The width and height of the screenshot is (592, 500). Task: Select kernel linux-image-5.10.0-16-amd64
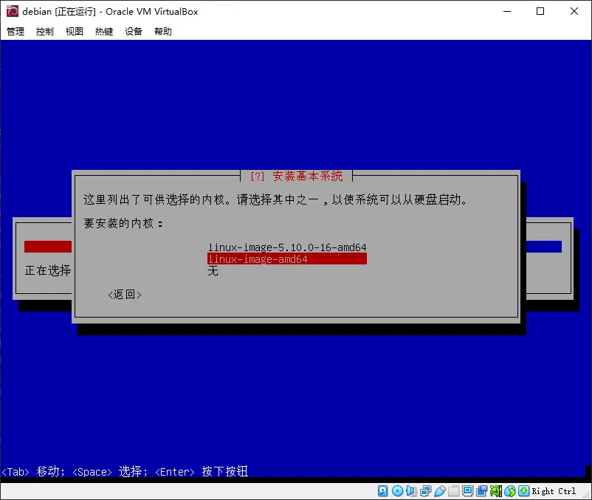pos(287,247)
